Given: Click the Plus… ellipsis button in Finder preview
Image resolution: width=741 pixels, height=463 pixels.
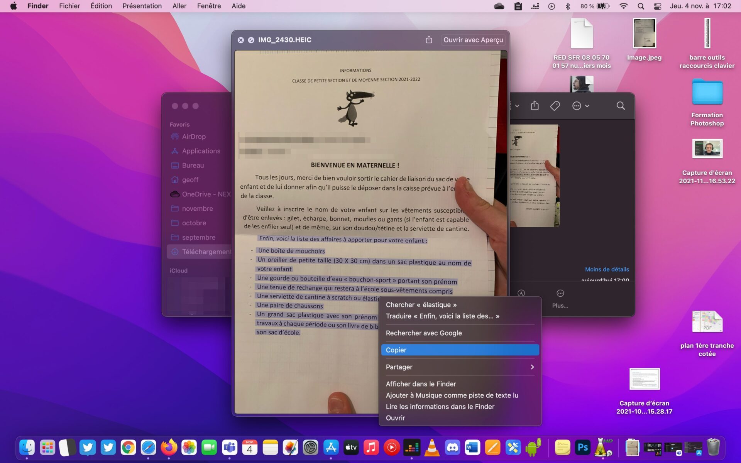Looking at the screenshot, I should point(560,299).
